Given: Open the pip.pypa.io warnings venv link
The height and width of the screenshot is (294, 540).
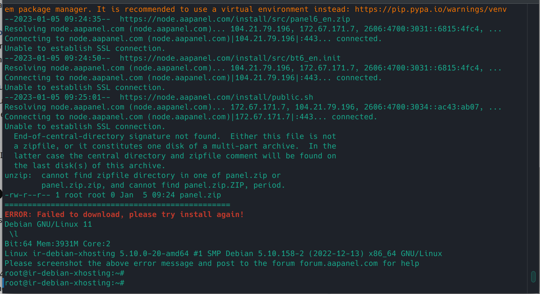Looking at the screenshot, I should coord(431,9).
